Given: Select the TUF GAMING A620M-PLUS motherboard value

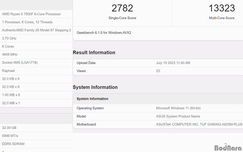Looking at the screenshot, I should coord(199,124).
